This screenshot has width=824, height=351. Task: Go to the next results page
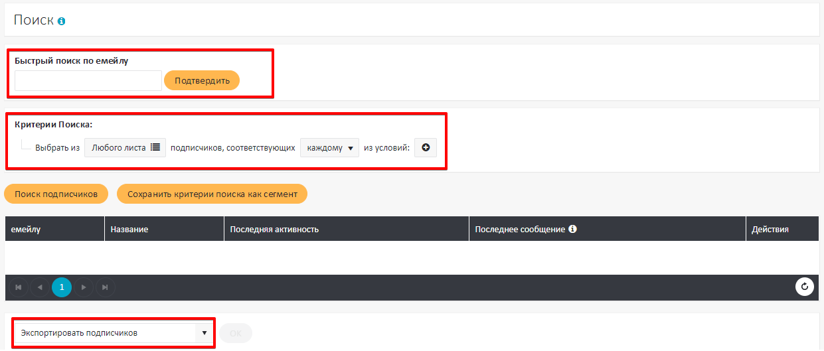[x=84, y=287]
